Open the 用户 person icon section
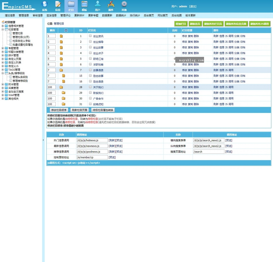Image resolution: width=273 pixels, height=262 pixels. [97, 6]
